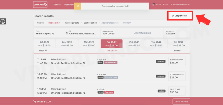Go to the Additional services step
The height and width of the screenshot is (105, 223).
coord(110,23)
